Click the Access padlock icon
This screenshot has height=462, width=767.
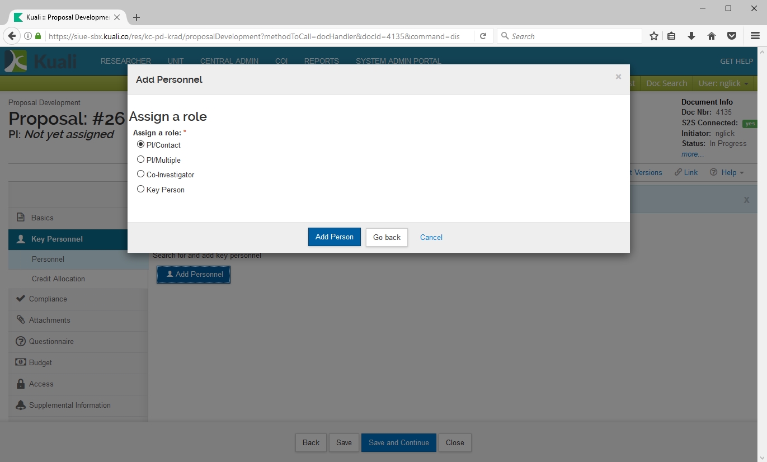coord(21,384)
